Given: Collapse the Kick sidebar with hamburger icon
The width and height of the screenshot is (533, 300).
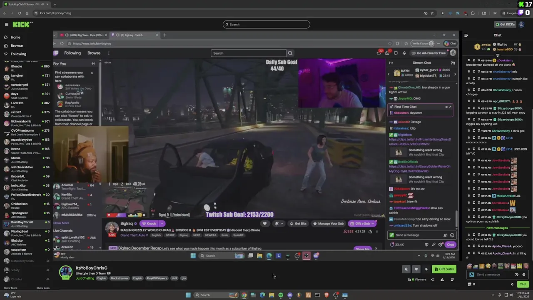Looking at the screenshot, I should click(x=7, y=24).
